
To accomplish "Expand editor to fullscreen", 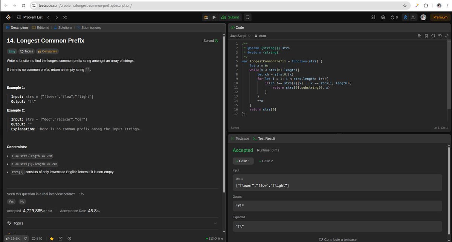I will pos(447,36).
